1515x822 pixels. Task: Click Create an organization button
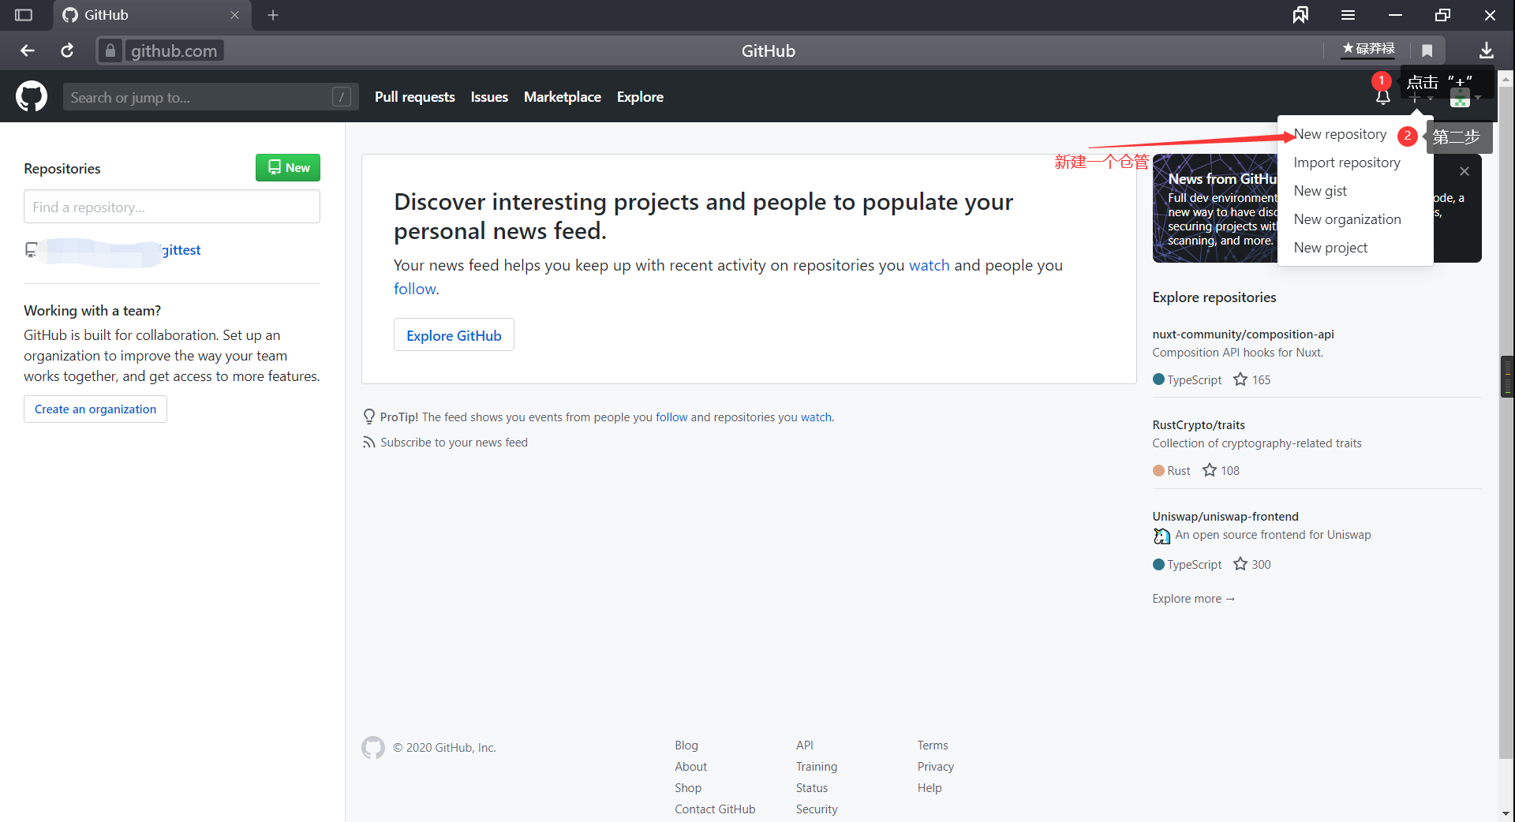coord(95,409)
